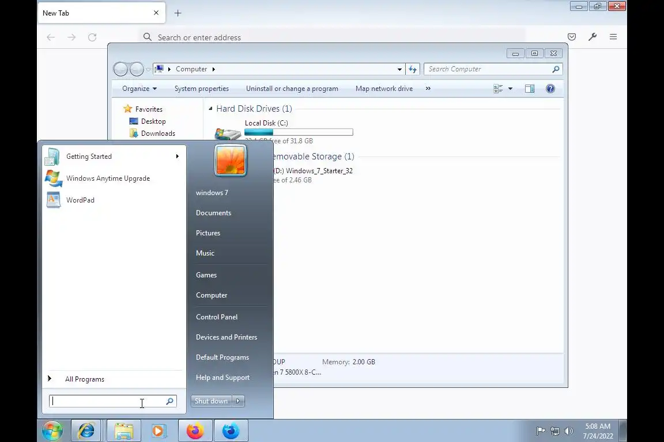This screenshot has width=664, height=442.
Task: Open Internet Explorer from the taskbar
Action: click(86, 431)
